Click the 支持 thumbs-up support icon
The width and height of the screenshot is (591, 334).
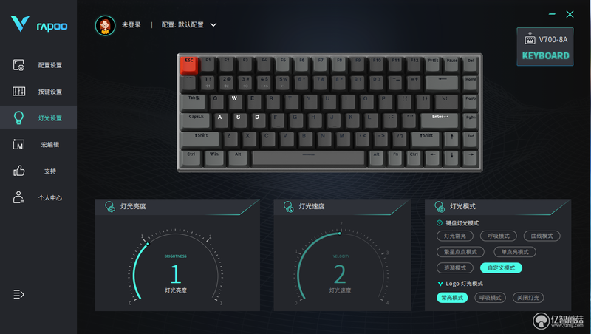click(18, 171)
